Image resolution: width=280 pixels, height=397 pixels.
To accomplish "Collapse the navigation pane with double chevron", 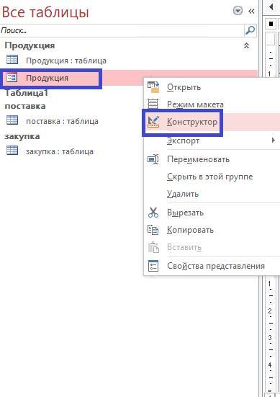I will (251, 11).
